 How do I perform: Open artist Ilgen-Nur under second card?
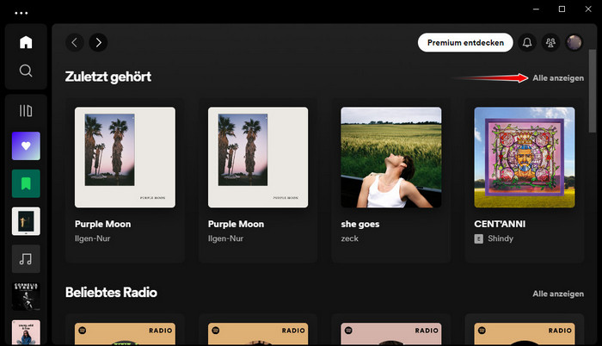(x=225, y=238)
